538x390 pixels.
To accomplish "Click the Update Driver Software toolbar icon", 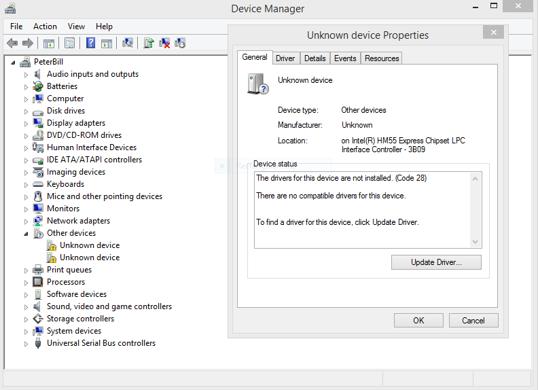I will [x=148, y=43].
